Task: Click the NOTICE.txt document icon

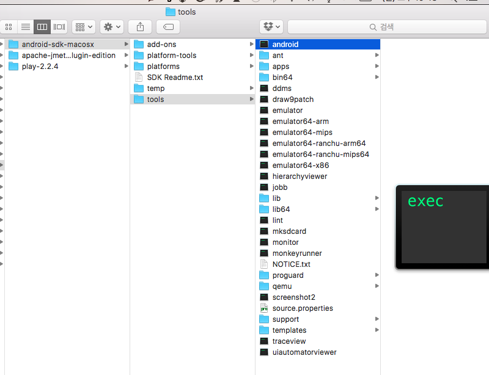Action: 264,264
